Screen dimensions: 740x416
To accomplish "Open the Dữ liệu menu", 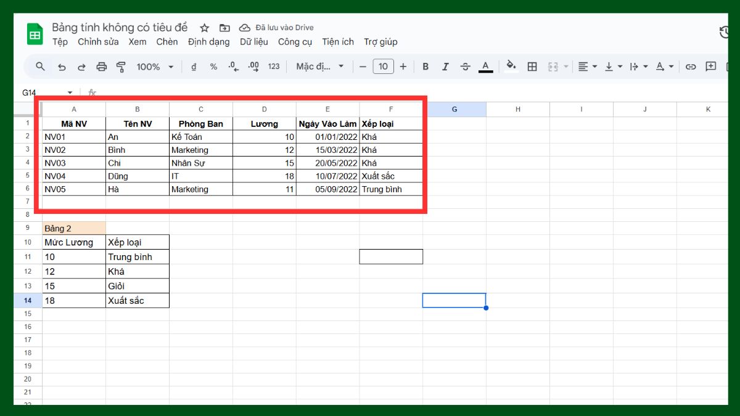I will coord(254,42).
